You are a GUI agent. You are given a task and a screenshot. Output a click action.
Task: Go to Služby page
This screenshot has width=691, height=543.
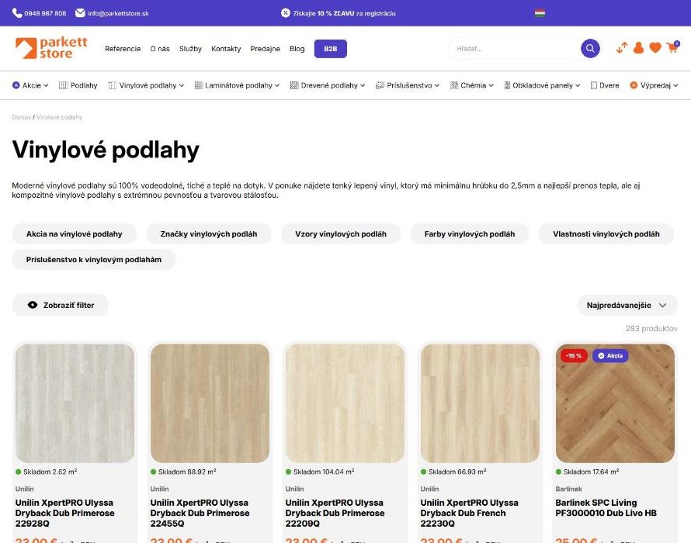(x=190, y=48)
